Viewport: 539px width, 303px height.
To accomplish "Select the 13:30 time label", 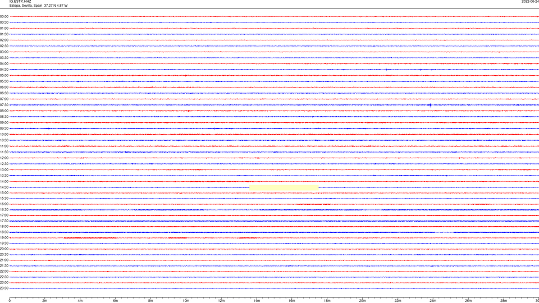I will 4,176.
